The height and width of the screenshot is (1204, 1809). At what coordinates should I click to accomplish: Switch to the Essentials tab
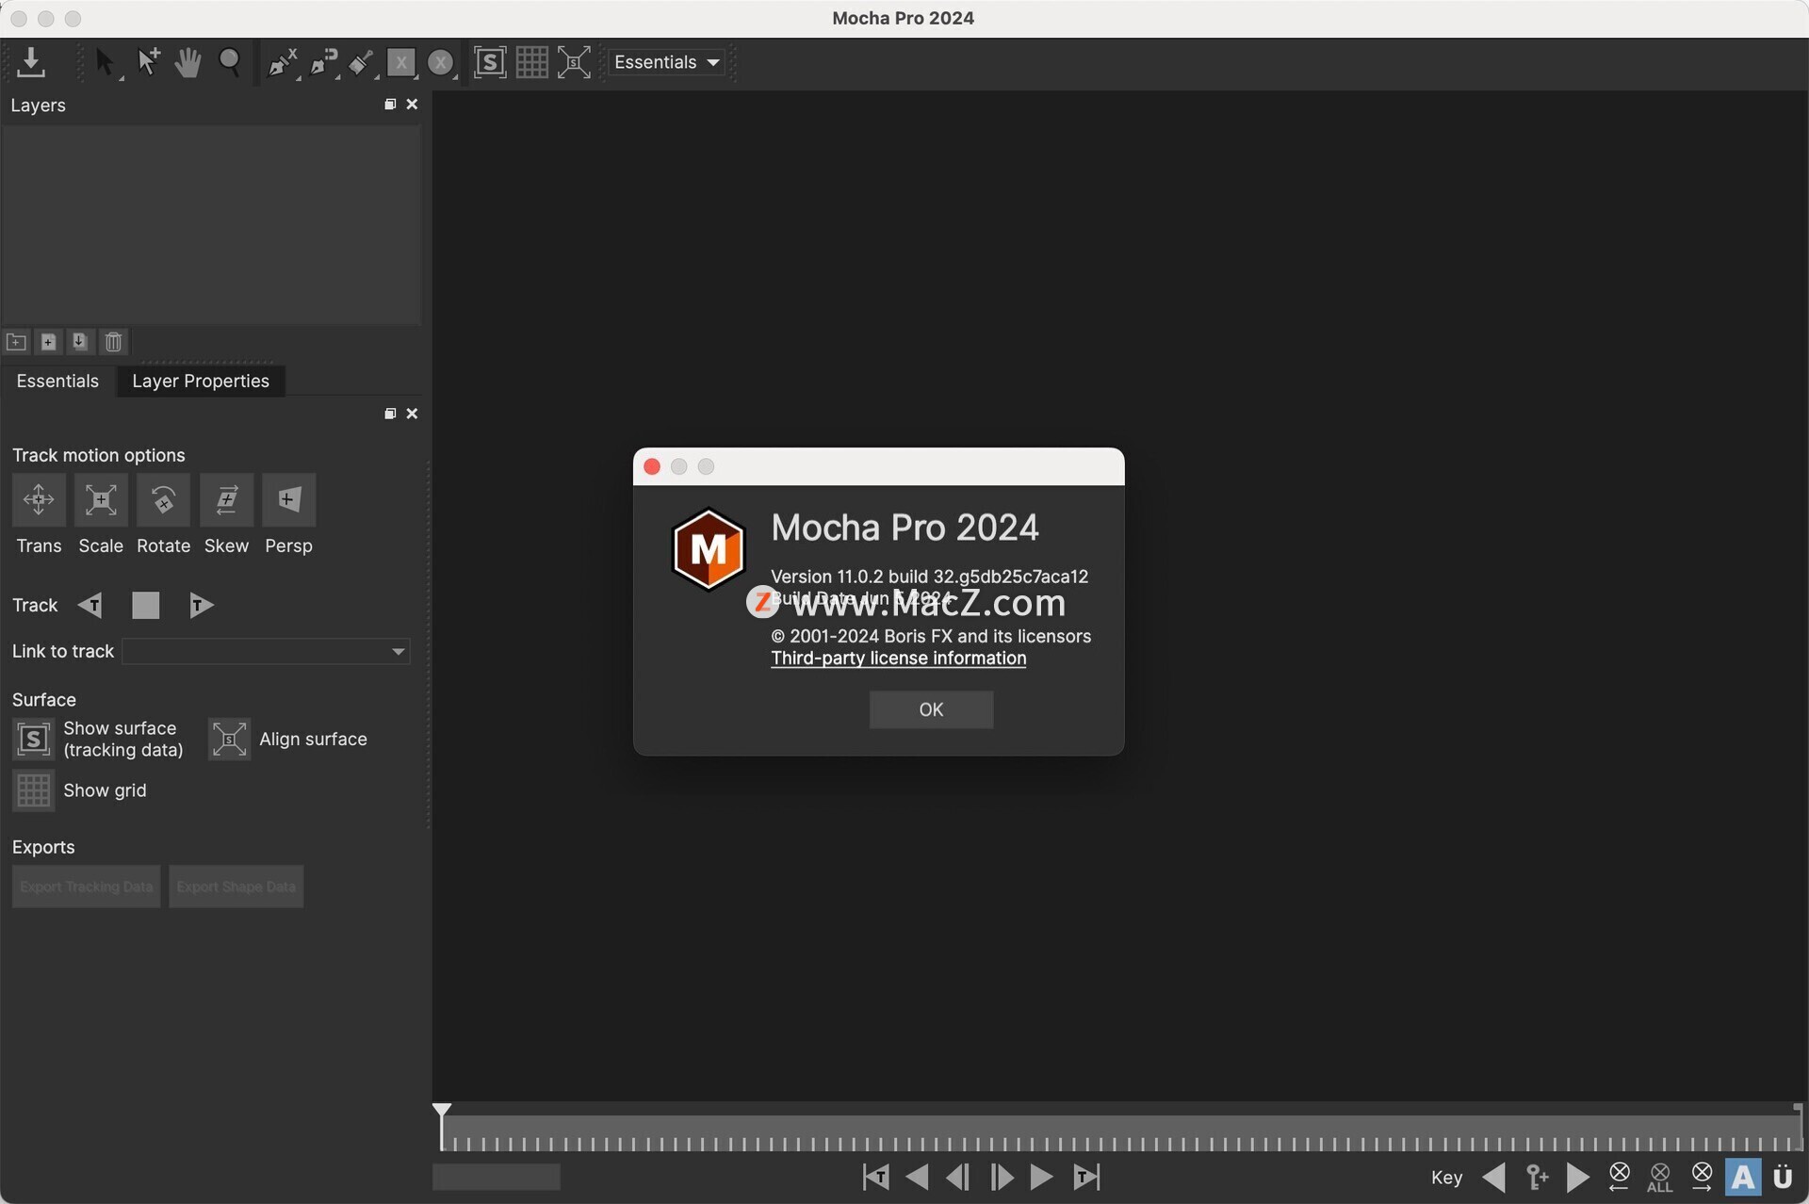[x=57, y=381]
